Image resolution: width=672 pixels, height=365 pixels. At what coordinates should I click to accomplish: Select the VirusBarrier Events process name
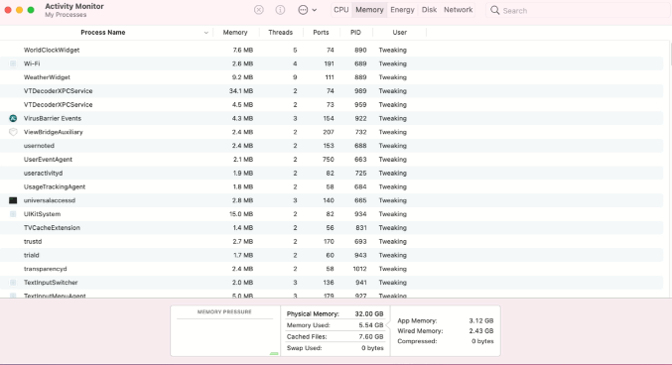tap(53, 118)
